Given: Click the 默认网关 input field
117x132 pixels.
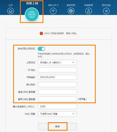Looking at the screenshot, I should pyautogui.click(x=57, y=85).
